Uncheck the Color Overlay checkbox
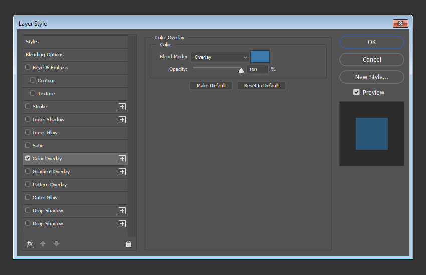The height and width of the screenshot is (275, 426). pyautogui.click(x=28, y=158)
